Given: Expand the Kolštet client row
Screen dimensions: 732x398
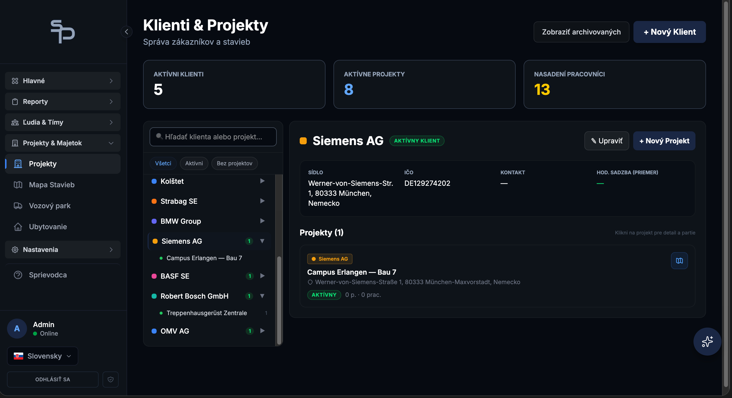Looking at the screenshot, I should pos(262,181).
